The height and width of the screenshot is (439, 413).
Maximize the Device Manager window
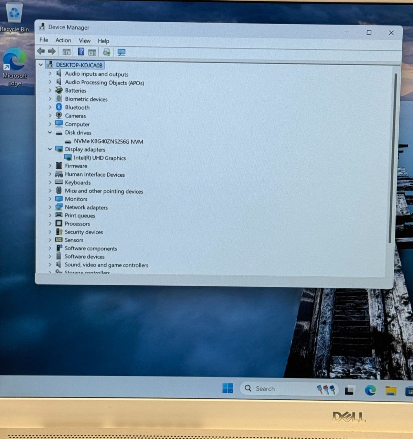coord(369,32)
